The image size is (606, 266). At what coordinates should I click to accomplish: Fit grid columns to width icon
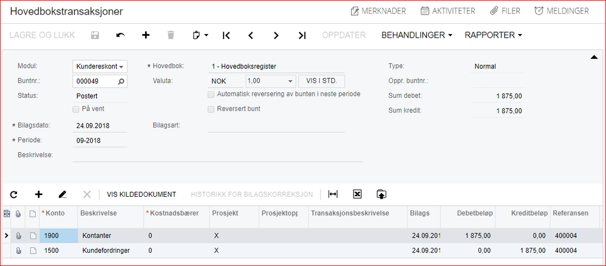pyautogui.click(x=333, y=194)
